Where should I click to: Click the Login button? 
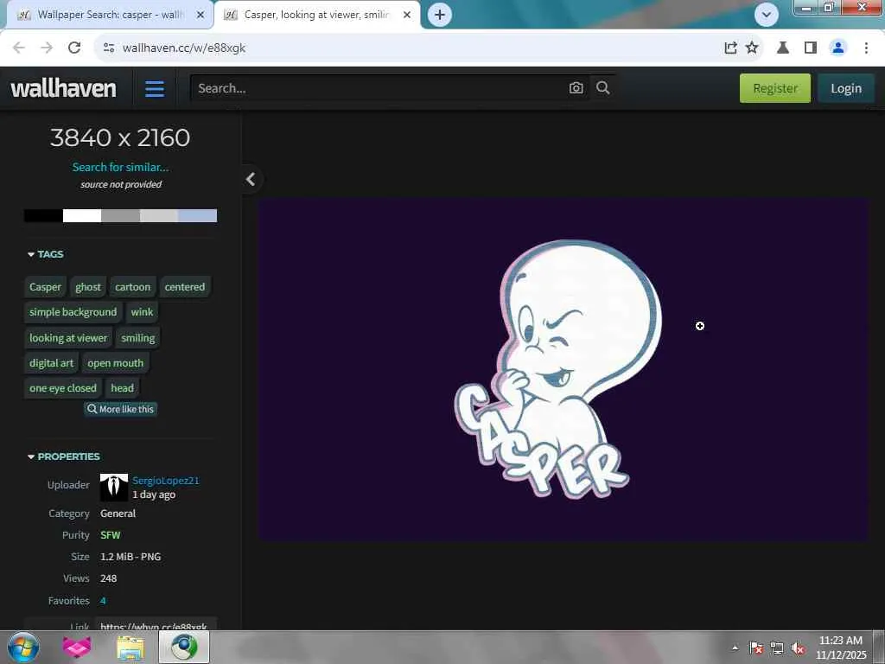(x=846, y=88)
